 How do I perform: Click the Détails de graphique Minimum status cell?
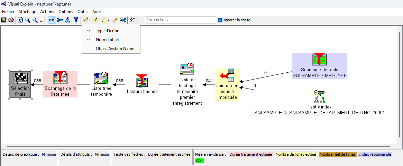click(x=29, y=157)
